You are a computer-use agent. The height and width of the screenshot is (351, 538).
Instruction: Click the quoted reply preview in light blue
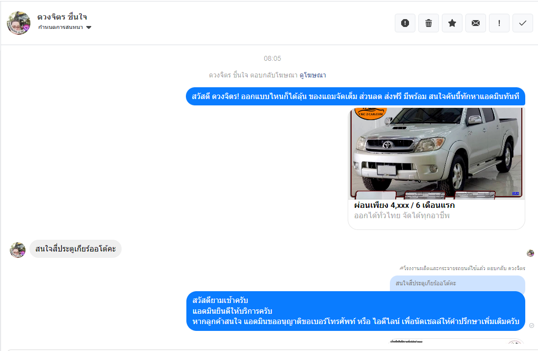(457, 283)
